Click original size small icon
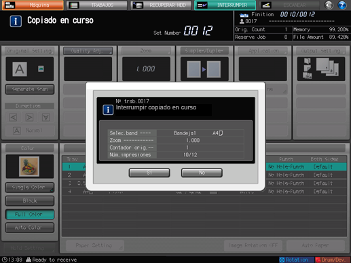This screenshot has height=263, width=351. tap(41, 69)
